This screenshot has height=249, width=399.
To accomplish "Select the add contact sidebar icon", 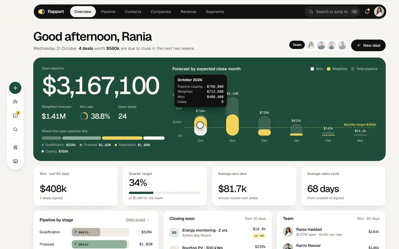I will [x=15, y=102].
